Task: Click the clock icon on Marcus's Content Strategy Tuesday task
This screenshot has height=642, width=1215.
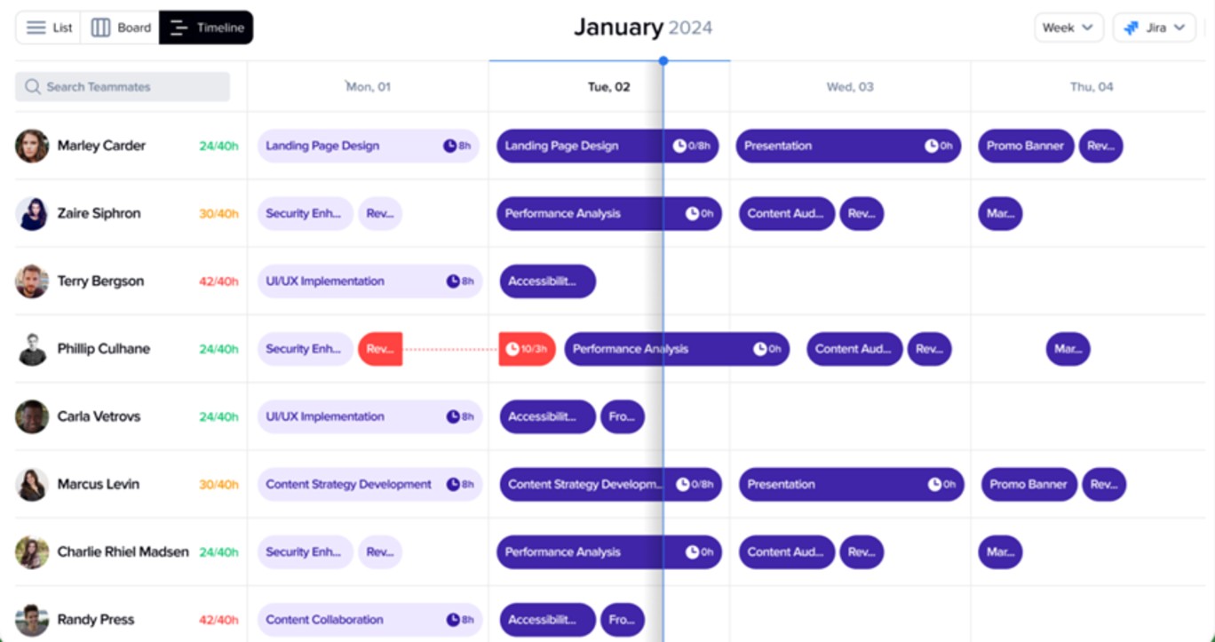Action: (x=683, y=485)
